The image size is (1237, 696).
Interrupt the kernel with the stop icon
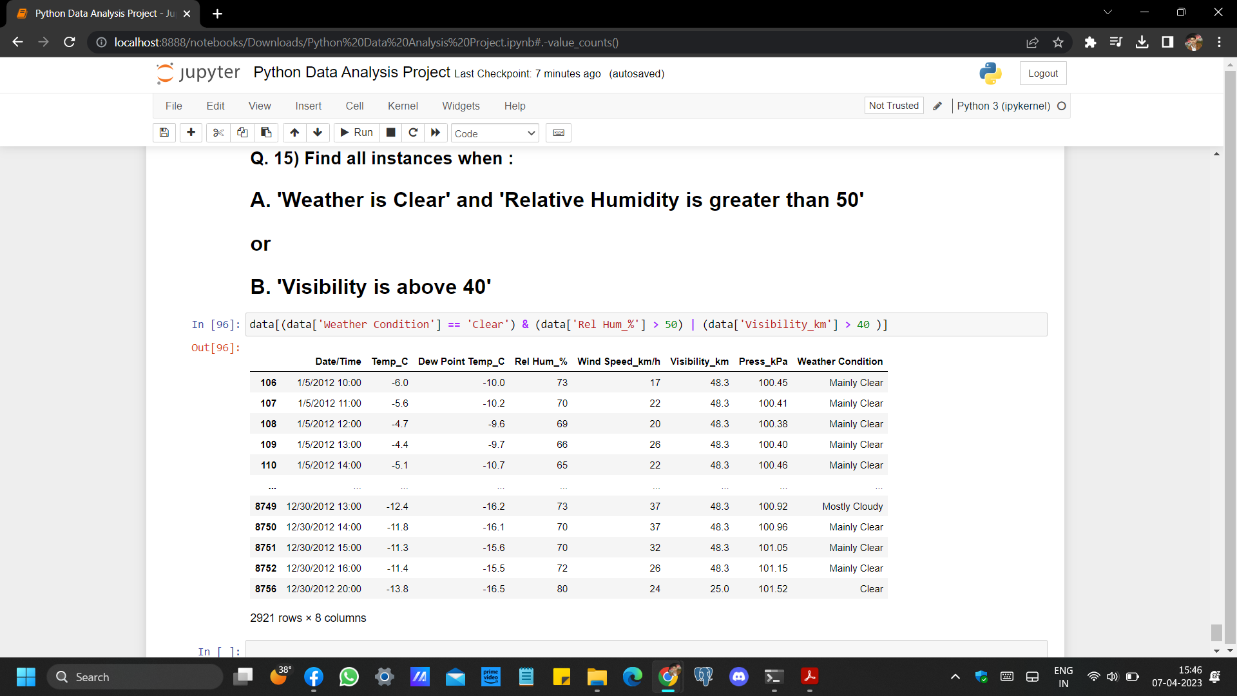tap(390, 133)
